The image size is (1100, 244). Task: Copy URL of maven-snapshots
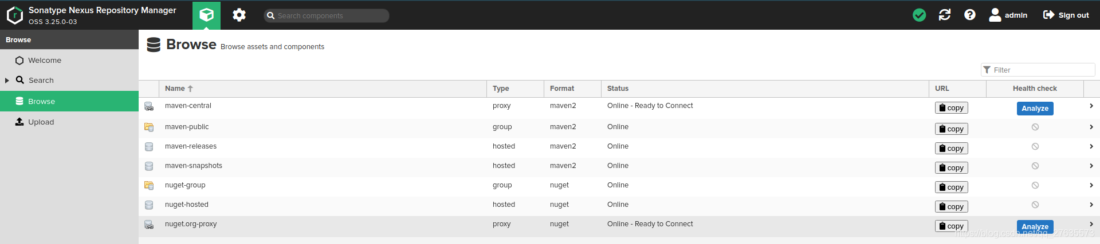coord(952,168)
